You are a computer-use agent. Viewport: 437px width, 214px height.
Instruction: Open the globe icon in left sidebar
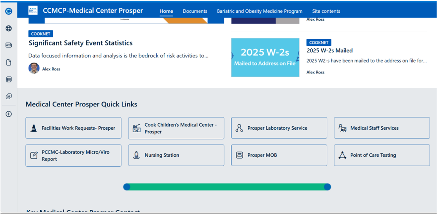[9, 28]
